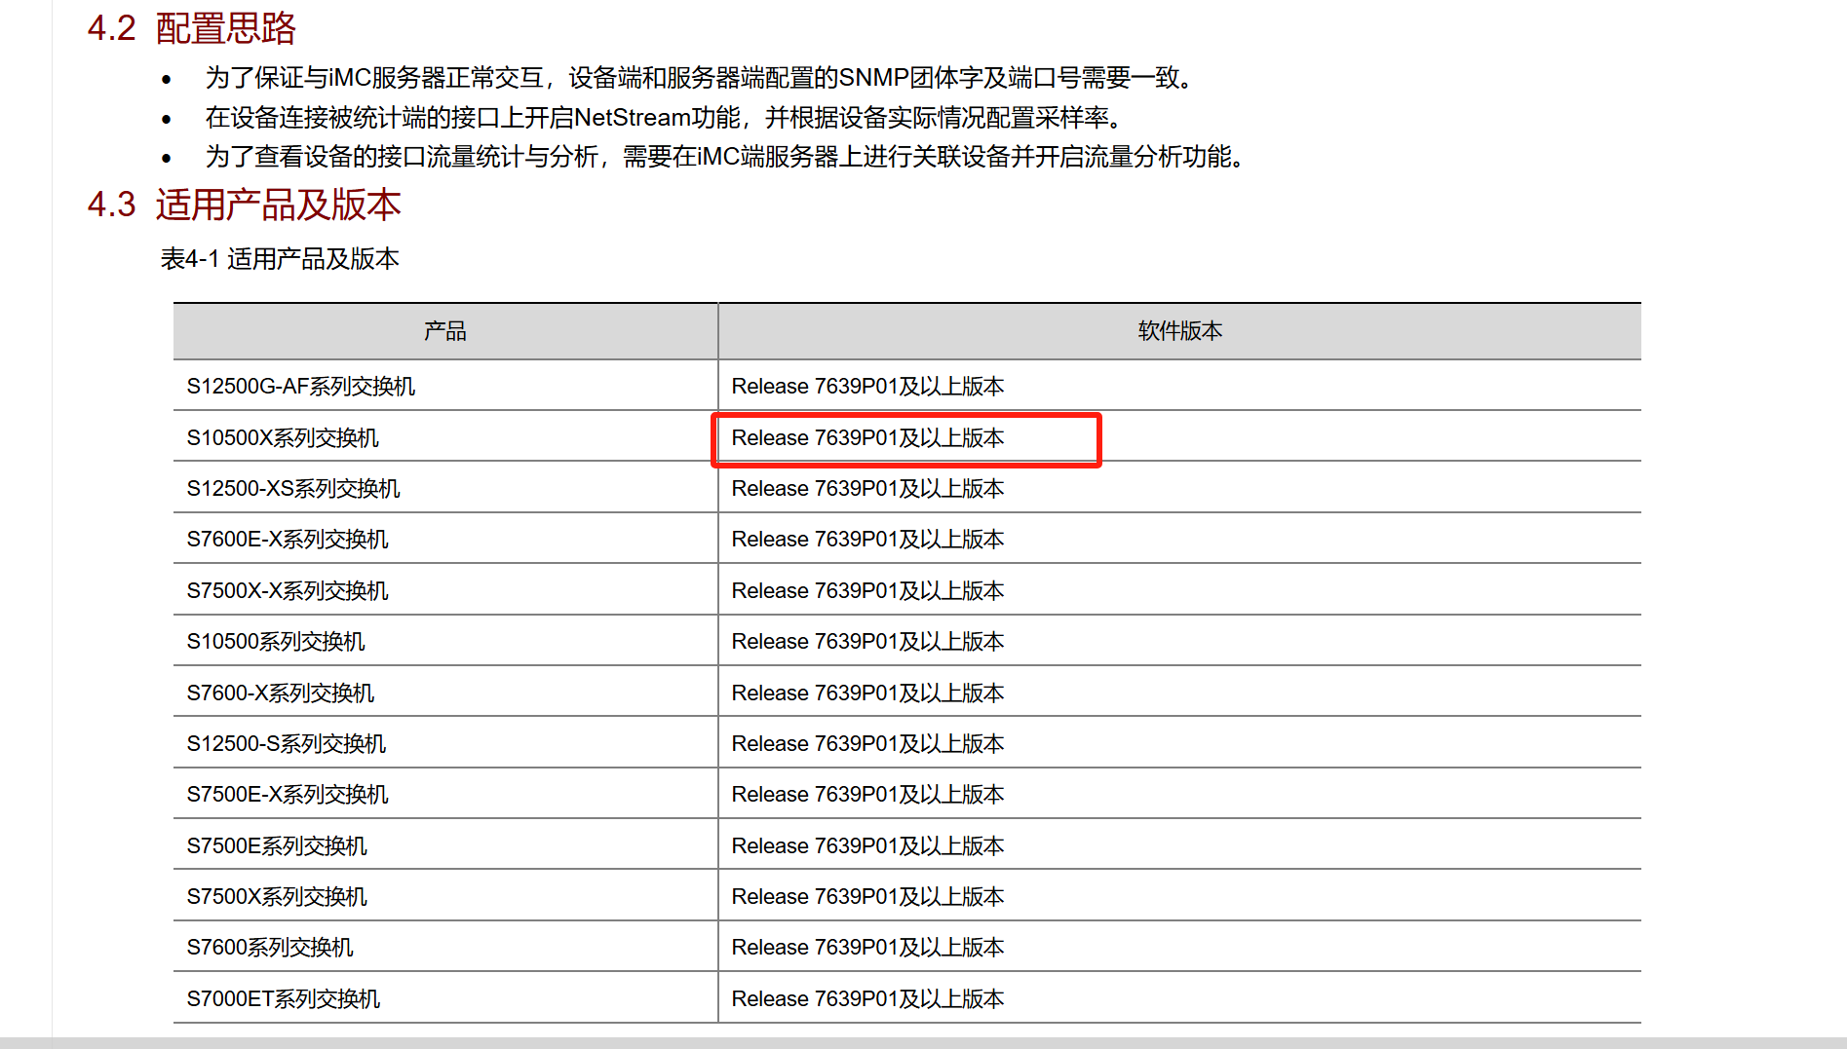Click the Release version in the S7500E-X row
1847x1049 pixels.
[x=867, y=795]
